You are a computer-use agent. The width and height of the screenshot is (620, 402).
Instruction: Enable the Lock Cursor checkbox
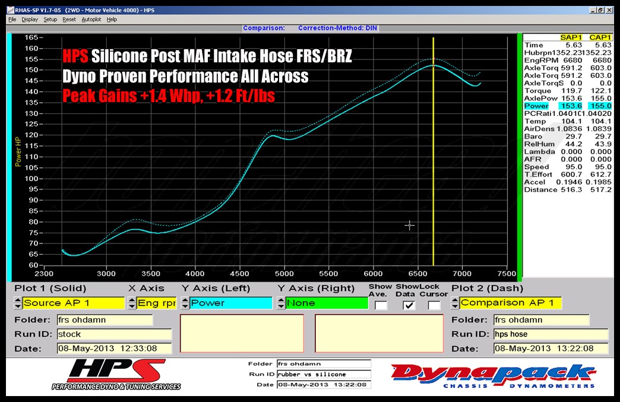(434, 305)
